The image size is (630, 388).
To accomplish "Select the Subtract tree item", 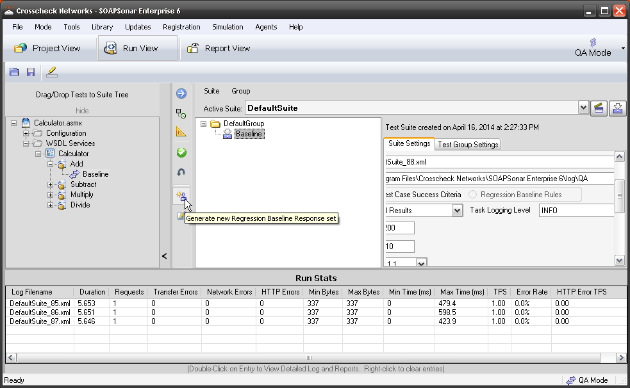I will 83,184.
